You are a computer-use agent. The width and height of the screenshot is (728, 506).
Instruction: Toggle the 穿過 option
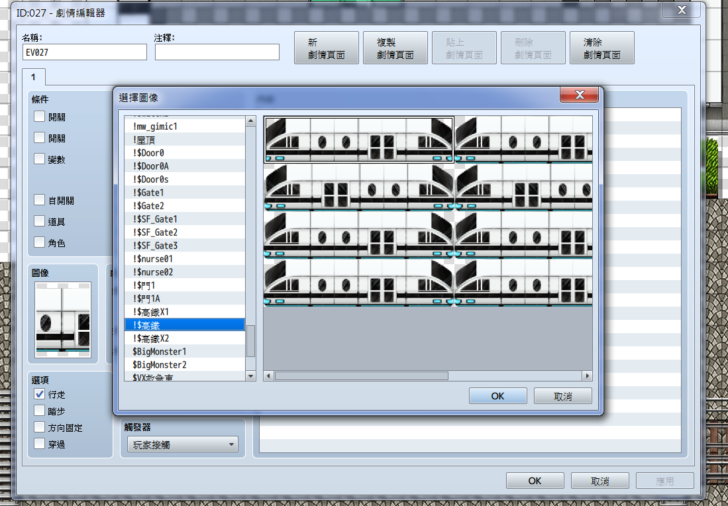40,444
